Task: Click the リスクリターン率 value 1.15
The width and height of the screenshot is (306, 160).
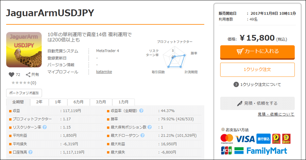Action: point(67,128)
